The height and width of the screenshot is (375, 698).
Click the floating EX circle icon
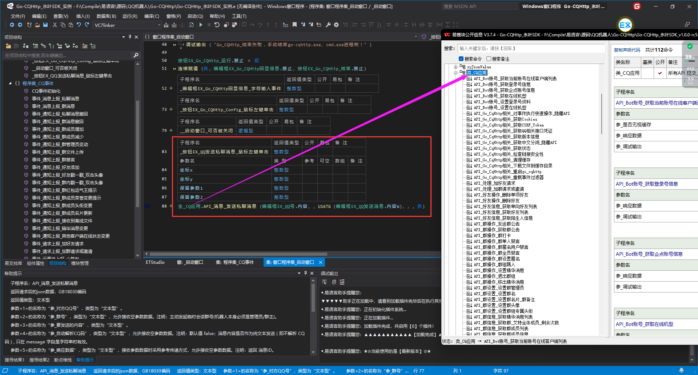pyautogui.click(x=625, y=25)
